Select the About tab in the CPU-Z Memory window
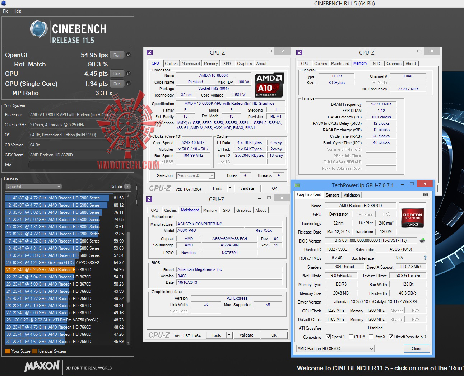This screenshot has height=376, width=464. point(411,64)
